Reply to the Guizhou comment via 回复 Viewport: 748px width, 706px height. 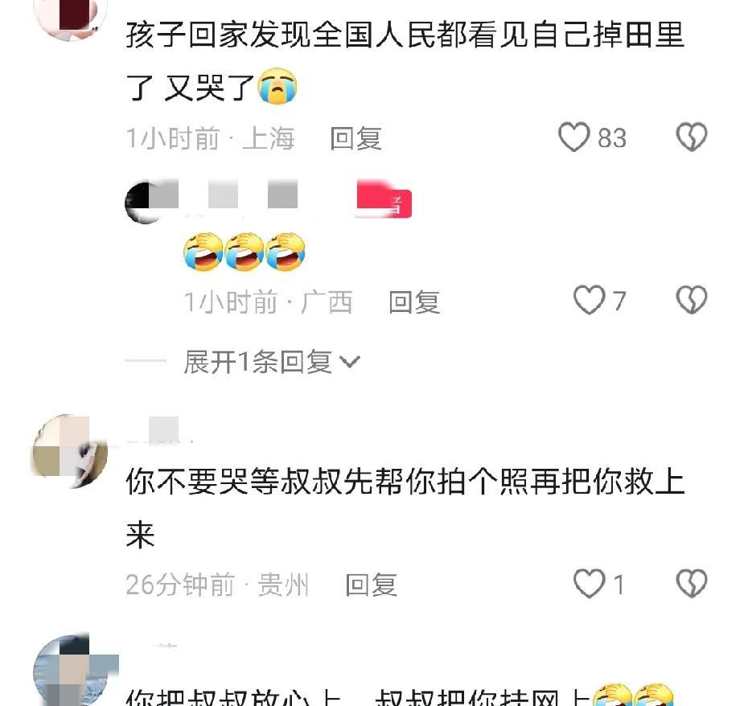coord(371,585)
